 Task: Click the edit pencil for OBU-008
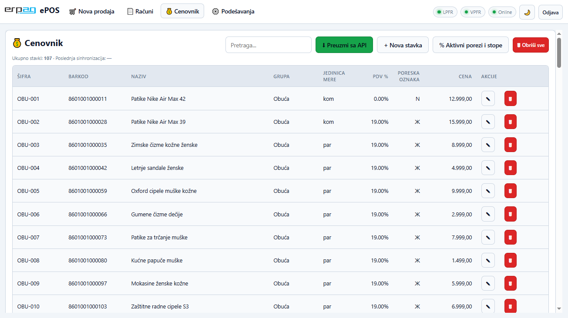point(488,260)
